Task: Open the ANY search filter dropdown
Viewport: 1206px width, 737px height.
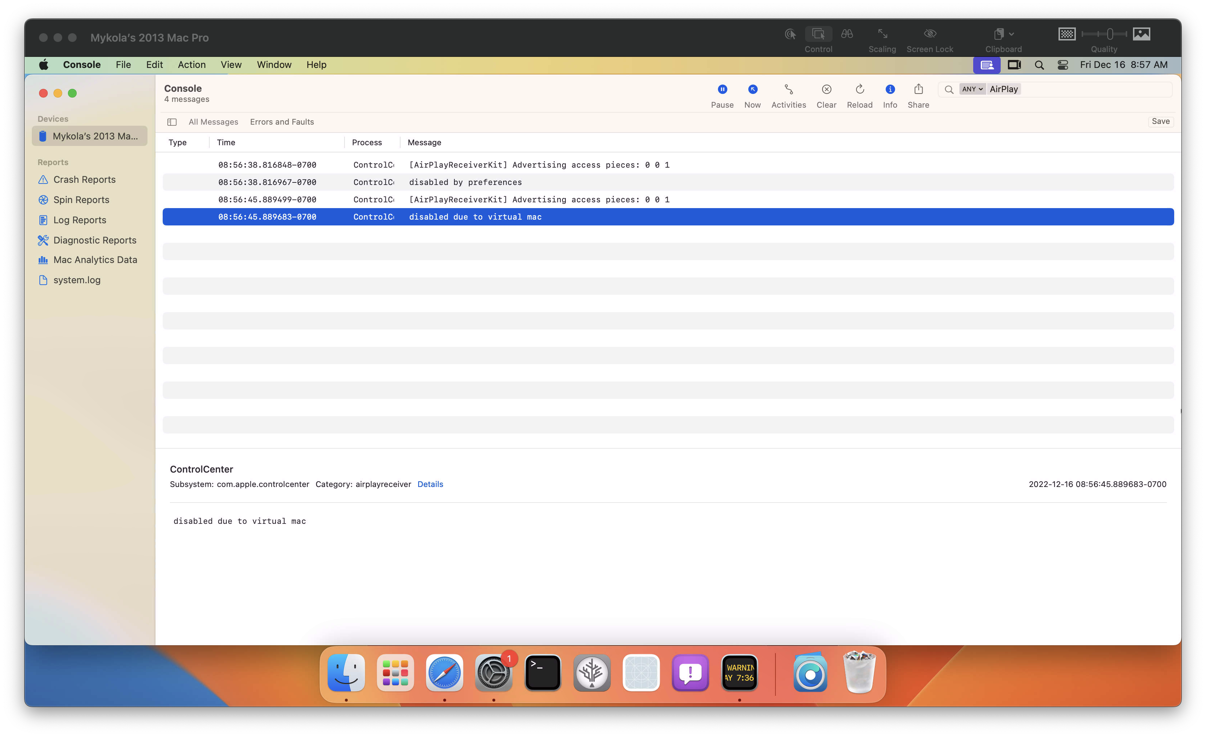Action: click(972, 89)
